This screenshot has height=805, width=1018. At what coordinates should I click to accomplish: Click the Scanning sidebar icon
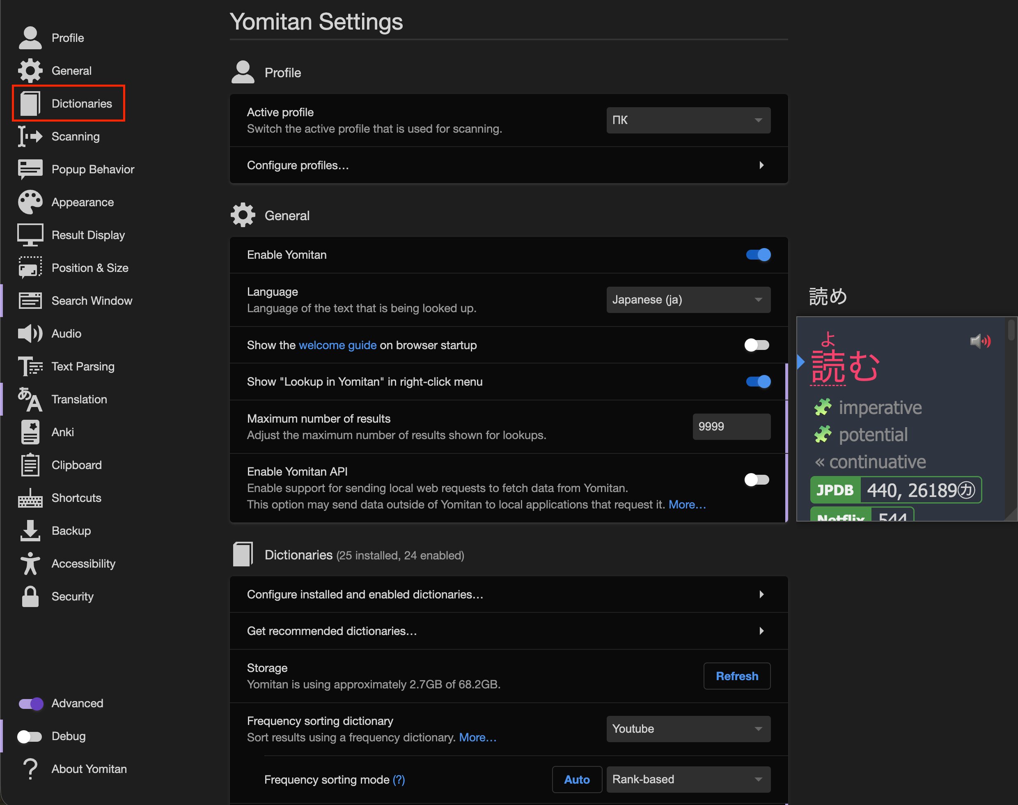[30, 137]
